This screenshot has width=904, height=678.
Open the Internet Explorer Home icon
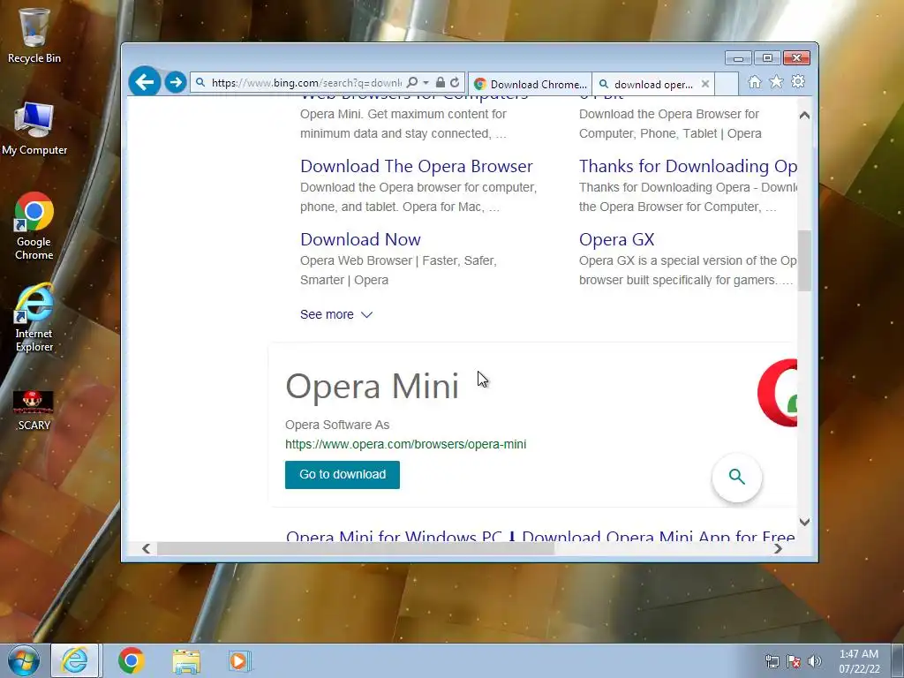754,82
